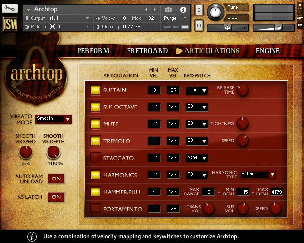Screen dimensions: 304x243
Task: Click the ISW logo icon
Action: pyautogui.click(x=10, y=24)
